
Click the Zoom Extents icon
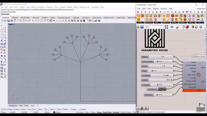pos(42,21)
